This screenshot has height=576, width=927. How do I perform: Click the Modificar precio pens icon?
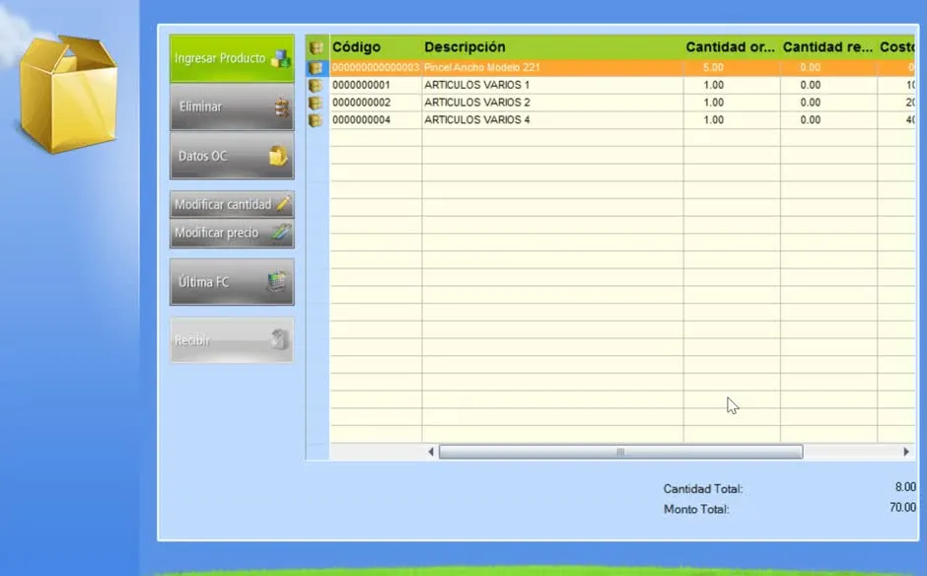281,233
